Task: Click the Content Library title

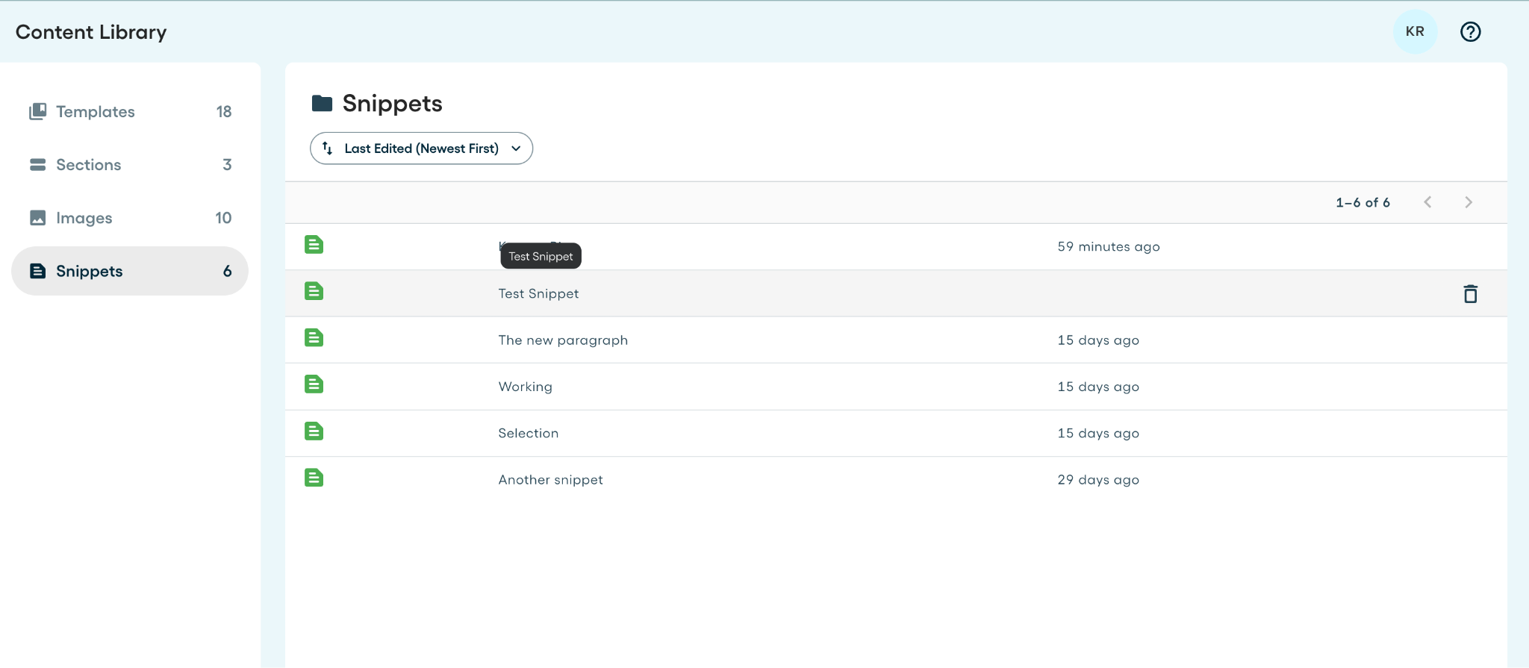Action: [91, 32]
